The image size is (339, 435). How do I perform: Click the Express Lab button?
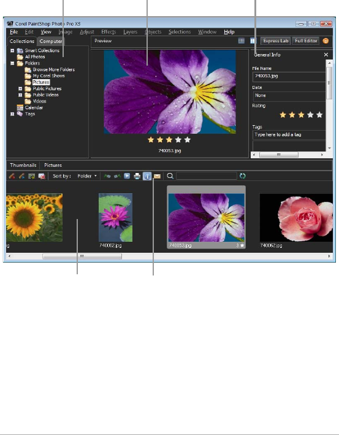click(x=275, y=40)
